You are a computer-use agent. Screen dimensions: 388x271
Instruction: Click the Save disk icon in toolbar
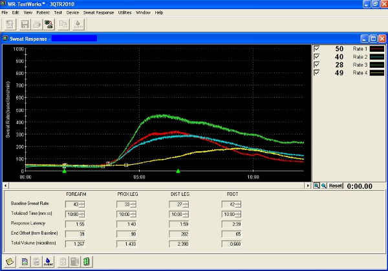point(25,24)
